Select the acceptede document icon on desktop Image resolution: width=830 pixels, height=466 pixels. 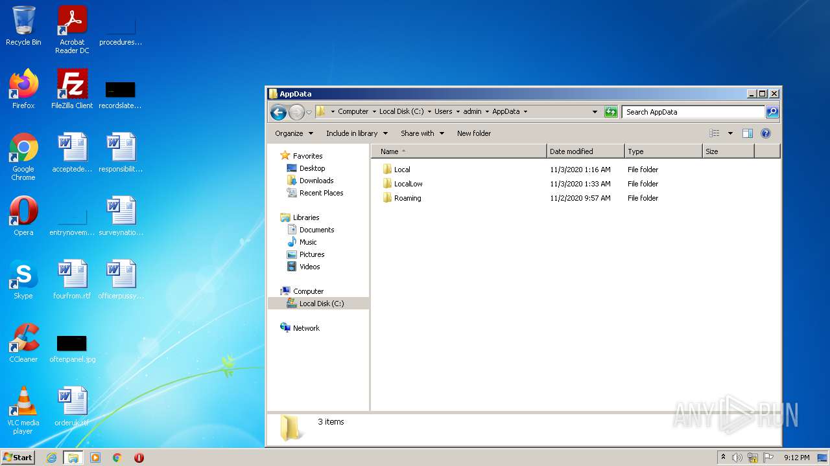tap(72, 153)
